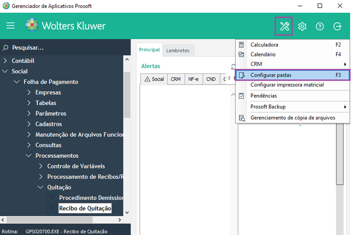
Task: Collapse the Social tree node
Action: (5, 71)
